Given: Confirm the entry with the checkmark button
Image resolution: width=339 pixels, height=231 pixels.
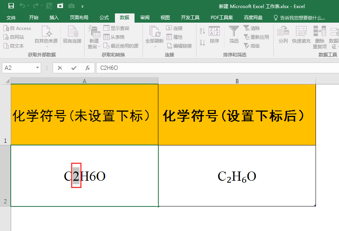Looking at the screenshot, I should click(74, 68).
